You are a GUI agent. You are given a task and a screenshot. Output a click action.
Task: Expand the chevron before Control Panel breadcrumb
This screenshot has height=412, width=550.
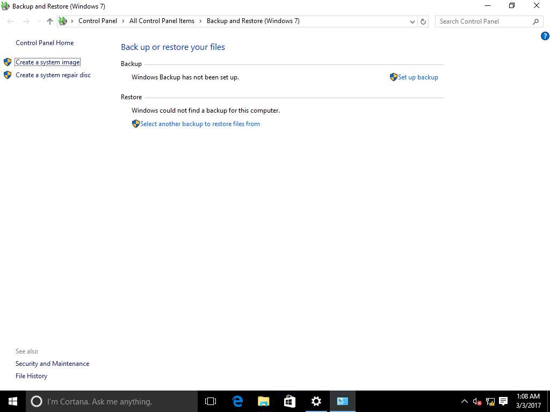[73, 21]
